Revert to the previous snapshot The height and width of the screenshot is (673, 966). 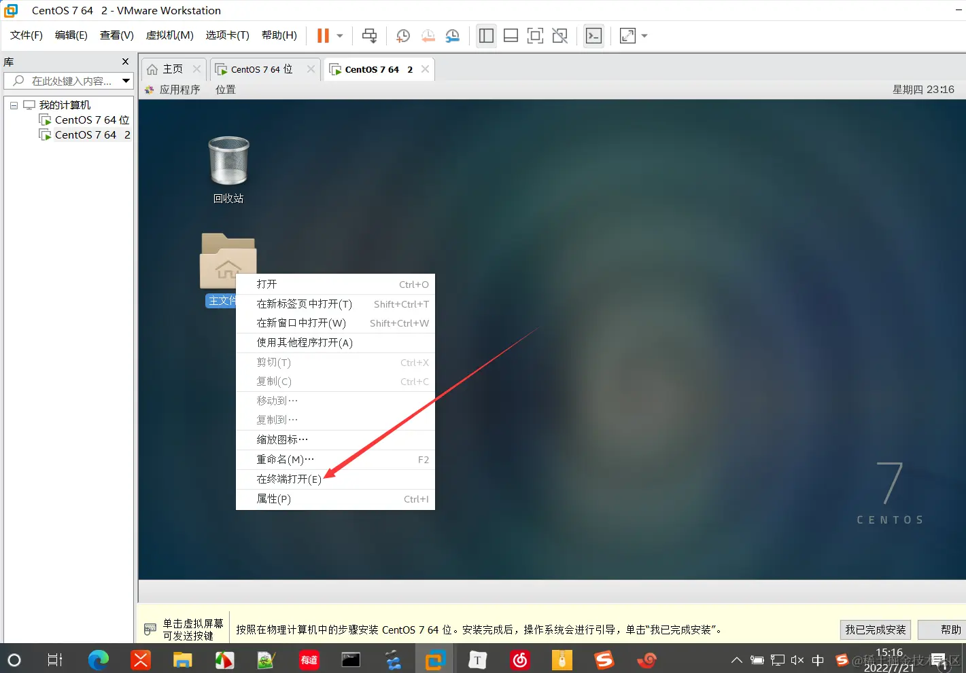tap(428, 35)
